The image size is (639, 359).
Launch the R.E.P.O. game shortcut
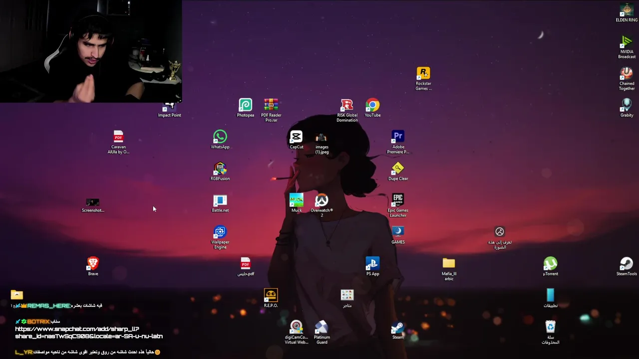point(271,298)
